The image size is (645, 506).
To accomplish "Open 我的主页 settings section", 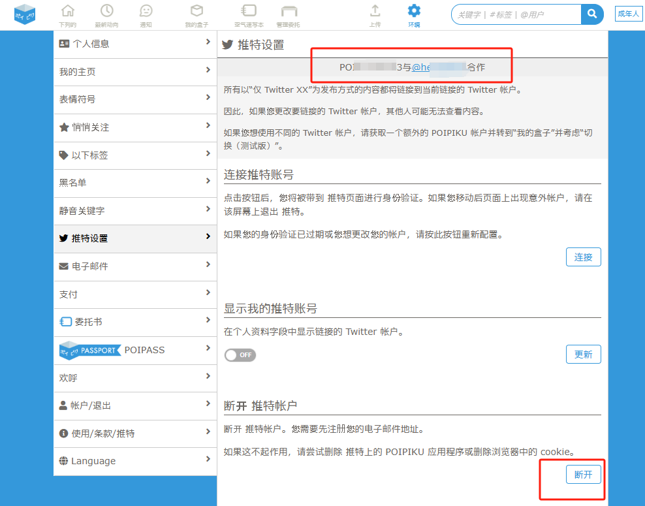I will point(135,72).
